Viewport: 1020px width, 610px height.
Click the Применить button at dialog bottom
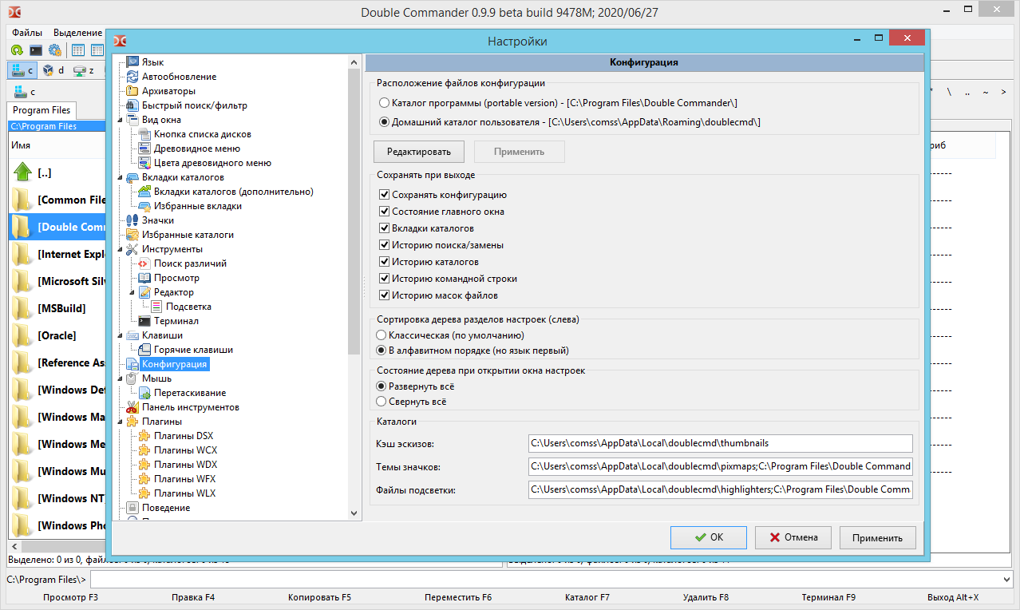click(878, 537)
